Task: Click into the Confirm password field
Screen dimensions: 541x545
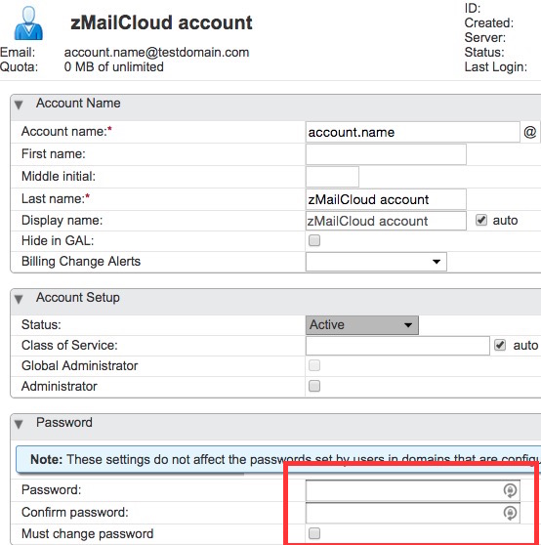Action: tap(413, 513)
